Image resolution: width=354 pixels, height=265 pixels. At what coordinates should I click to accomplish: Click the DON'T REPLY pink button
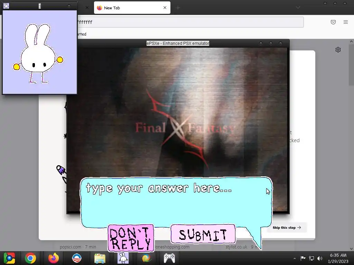tap(131, 238)
